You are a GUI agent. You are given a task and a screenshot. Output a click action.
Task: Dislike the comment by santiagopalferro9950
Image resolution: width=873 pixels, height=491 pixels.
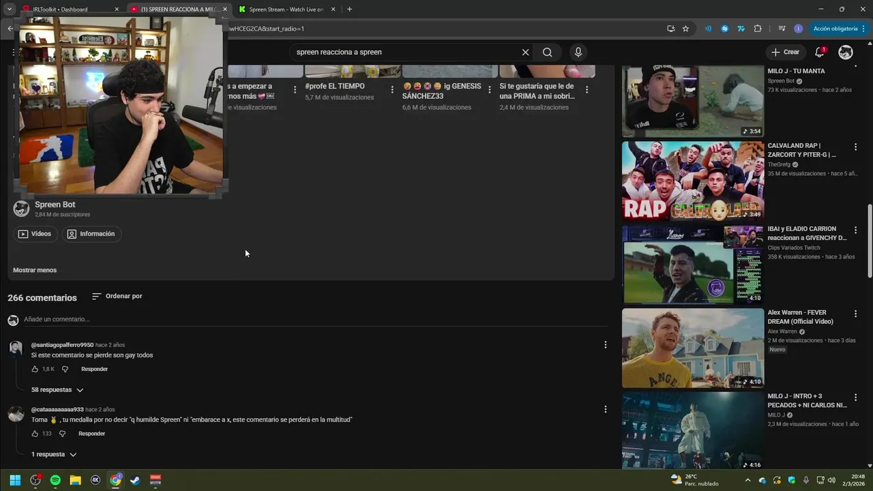pos(65,369)
